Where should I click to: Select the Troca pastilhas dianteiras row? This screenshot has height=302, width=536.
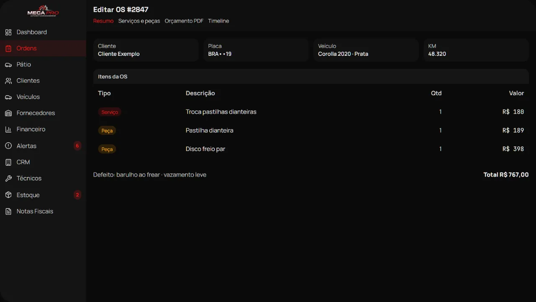311,112
